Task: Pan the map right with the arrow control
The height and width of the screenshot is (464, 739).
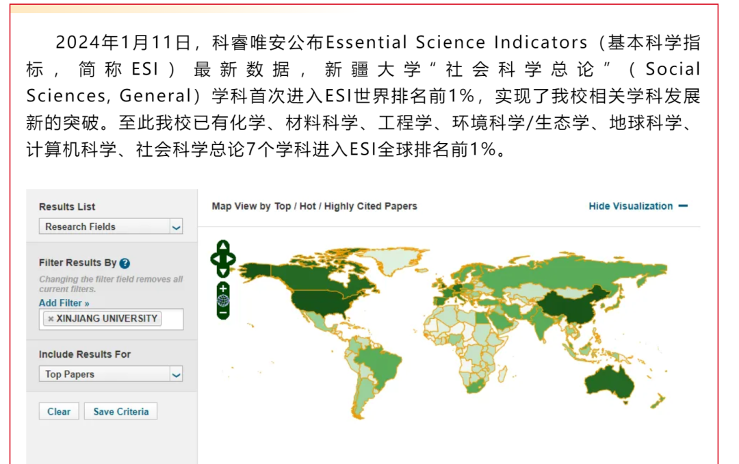Action: (x=232, y=259)
